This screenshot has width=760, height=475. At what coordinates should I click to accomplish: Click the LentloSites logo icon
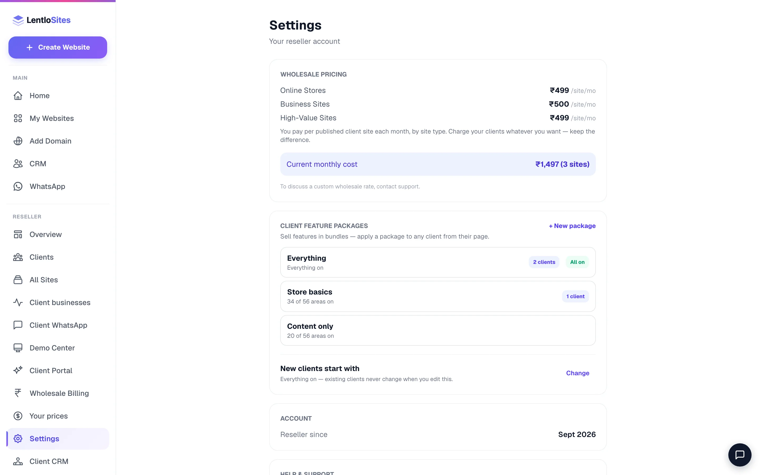tap(18, 20)
